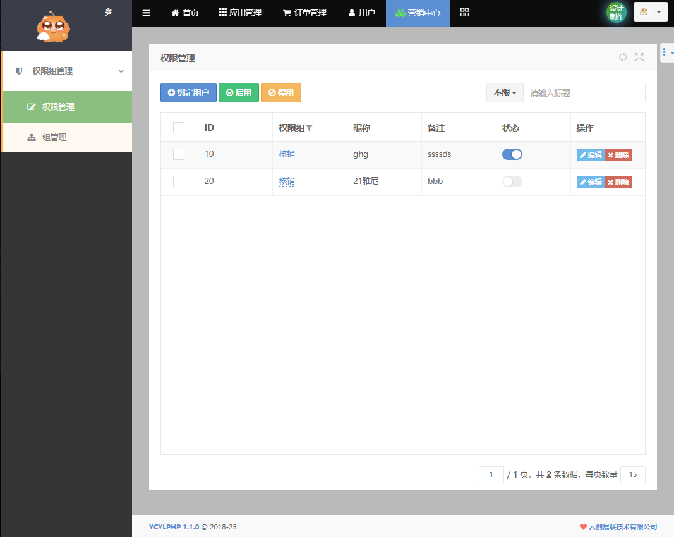Check the select-all checkbox in table header
Viewport: 674px width, 537px height.
[x=179, y=128]
